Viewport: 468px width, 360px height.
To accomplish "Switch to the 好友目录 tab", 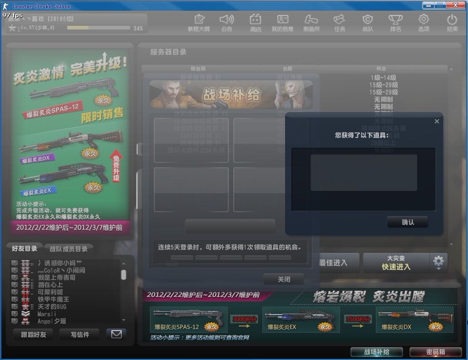I will (25, 248).
